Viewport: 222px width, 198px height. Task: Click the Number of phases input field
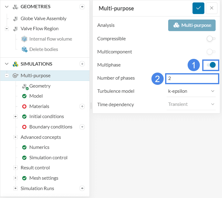pos(192,78)
